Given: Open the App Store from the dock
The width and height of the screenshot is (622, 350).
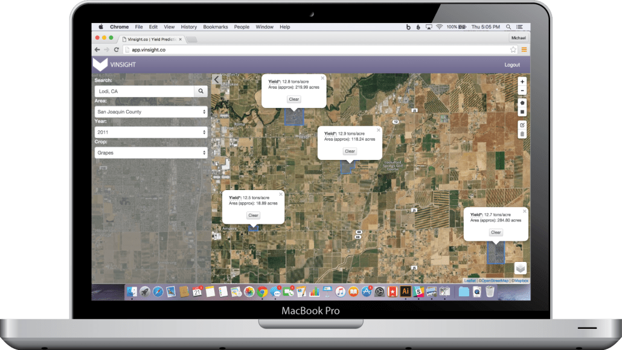Looking at the screenshot, I should click(366, 291).
